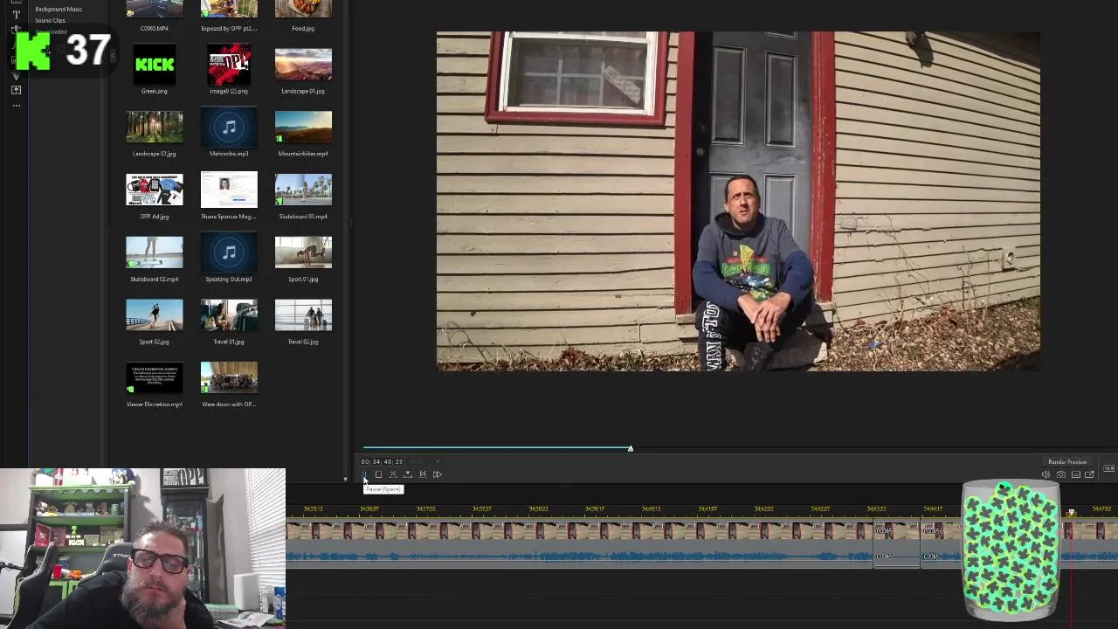Click the timeline ruler at 34:41:07
The height and width of the screenshot is (629, 1118).
[707, 509]
